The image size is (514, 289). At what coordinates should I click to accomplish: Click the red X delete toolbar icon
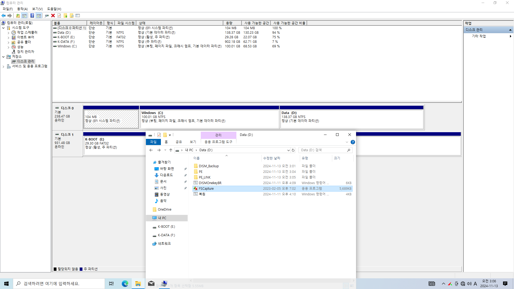click(x=53, y=16)
